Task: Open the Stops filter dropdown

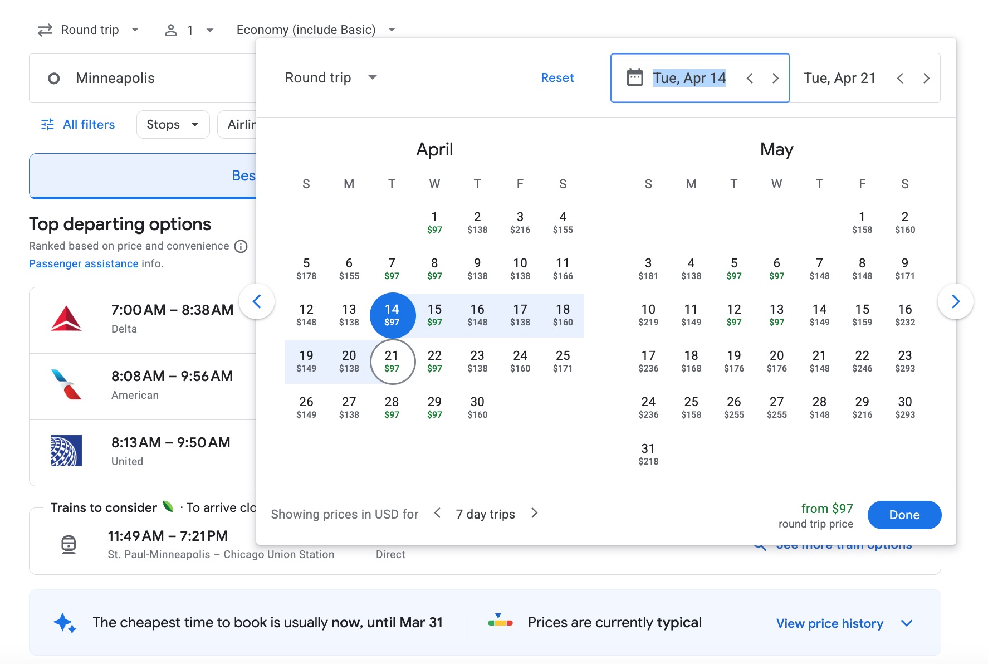Action: coord(173,124)
